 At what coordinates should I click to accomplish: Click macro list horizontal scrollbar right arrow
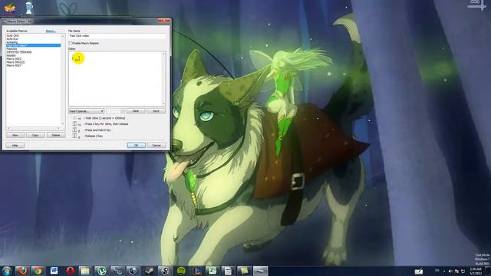pyautogui.click(x=58, y=128)
